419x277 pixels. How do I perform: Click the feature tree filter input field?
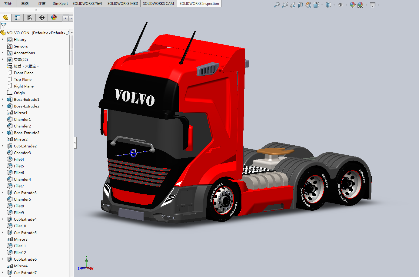36,26
